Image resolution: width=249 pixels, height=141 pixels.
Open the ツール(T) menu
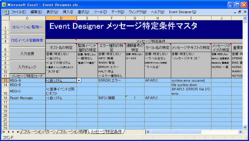point(100,12)
